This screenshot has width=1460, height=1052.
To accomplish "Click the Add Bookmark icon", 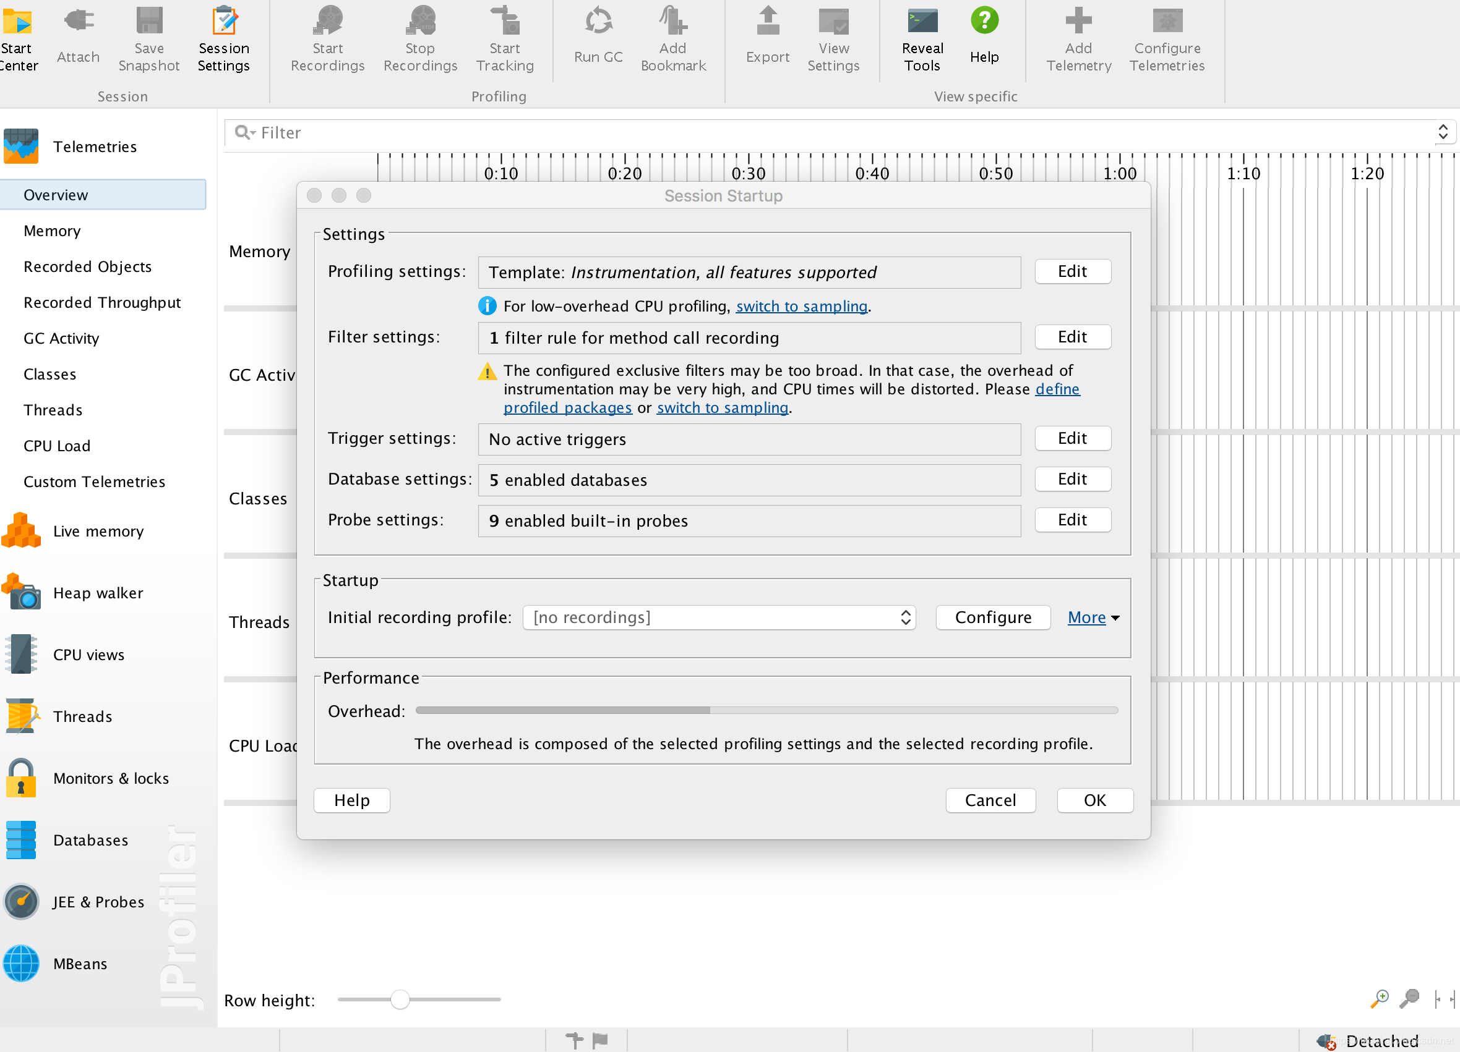I will coord(672,20).
